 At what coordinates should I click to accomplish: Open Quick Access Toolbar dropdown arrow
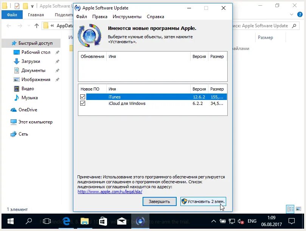tap(32, 6)
